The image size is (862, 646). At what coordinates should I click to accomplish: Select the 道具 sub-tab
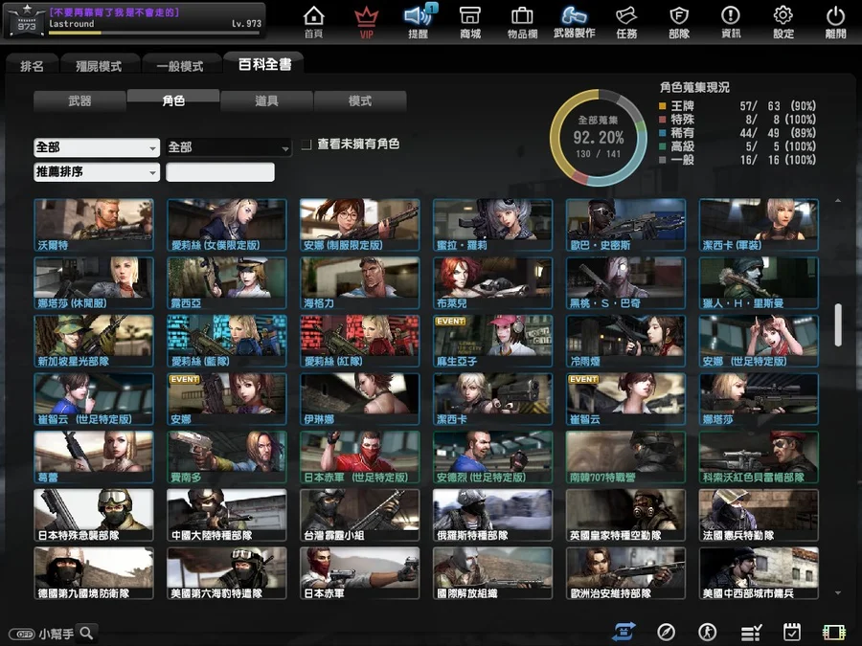click(x=266, y=101)
